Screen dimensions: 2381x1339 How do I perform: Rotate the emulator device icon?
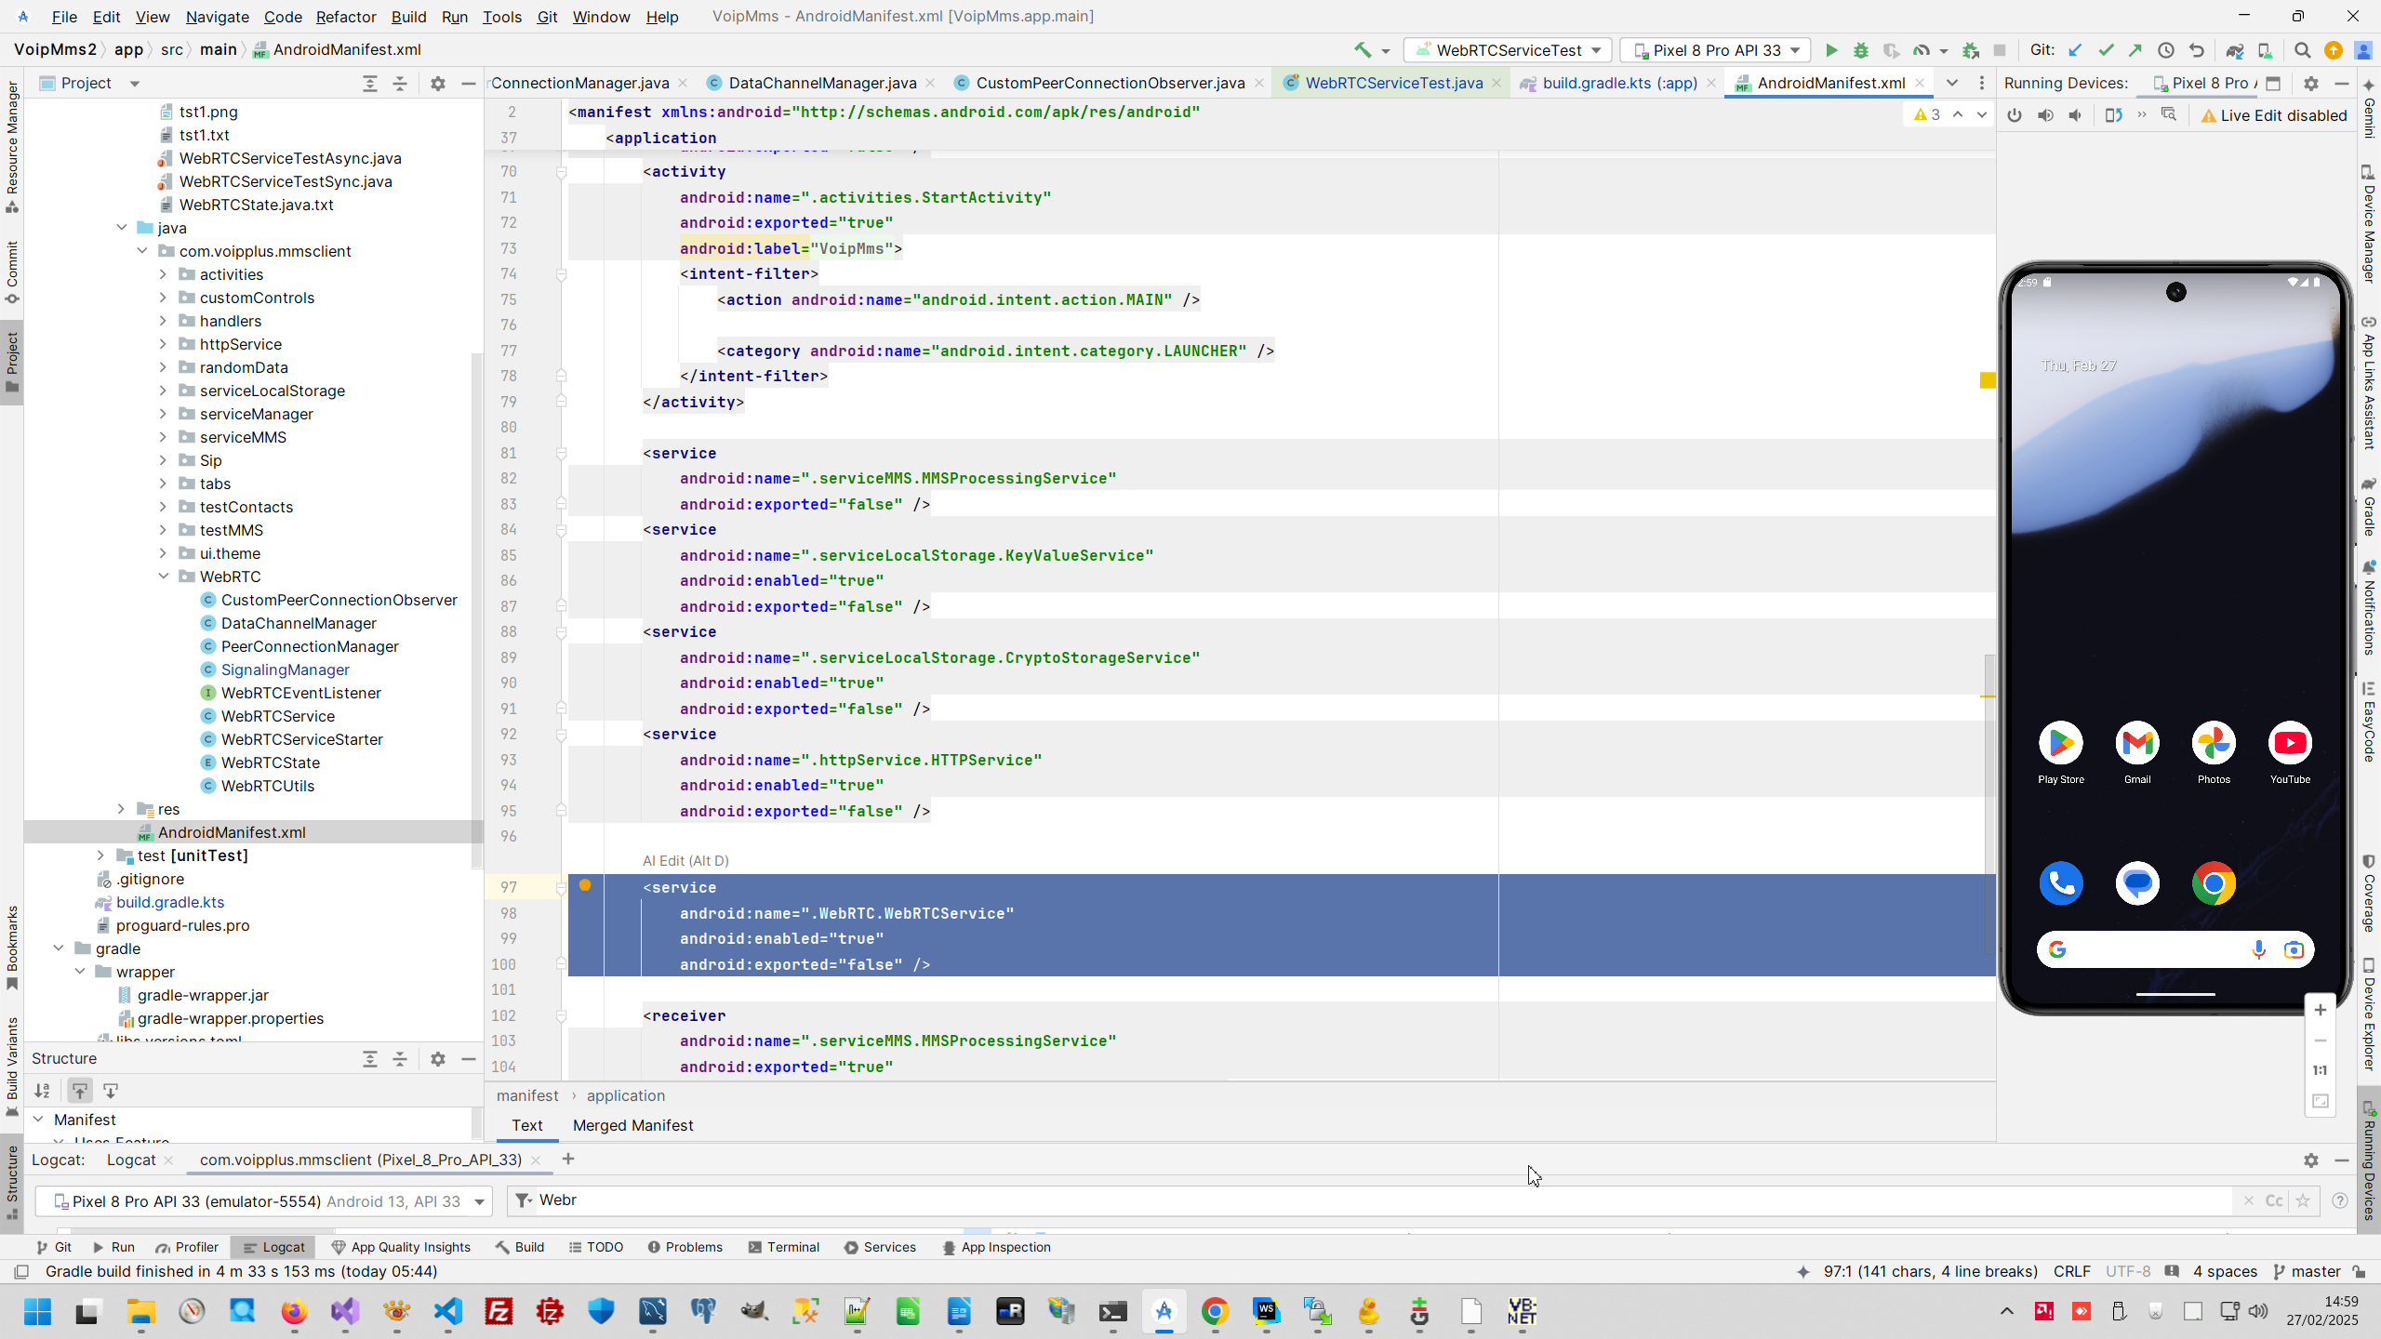[x=2113, y=115]
